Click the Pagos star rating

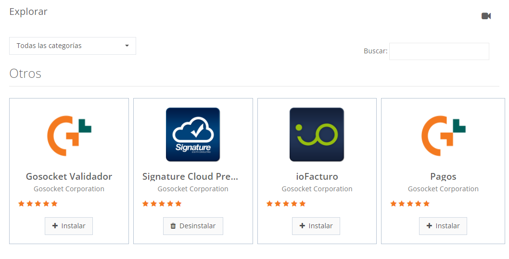click(410, 204)
